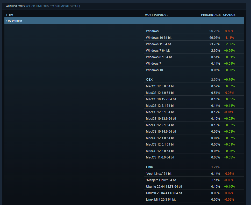This screenshot has width=251, height=205.
Task: Click the MacOS 11.6.0 64 bit entry
Action: click(x=160, y=157)
